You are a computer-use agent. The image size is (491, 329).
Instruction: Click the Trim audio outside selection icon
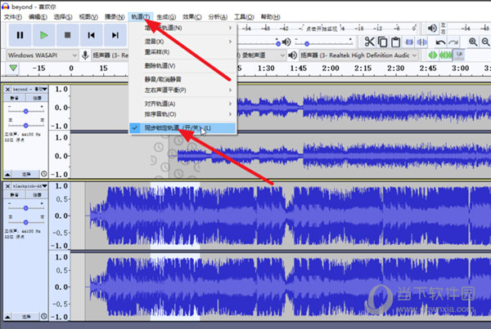coord(409,42)
